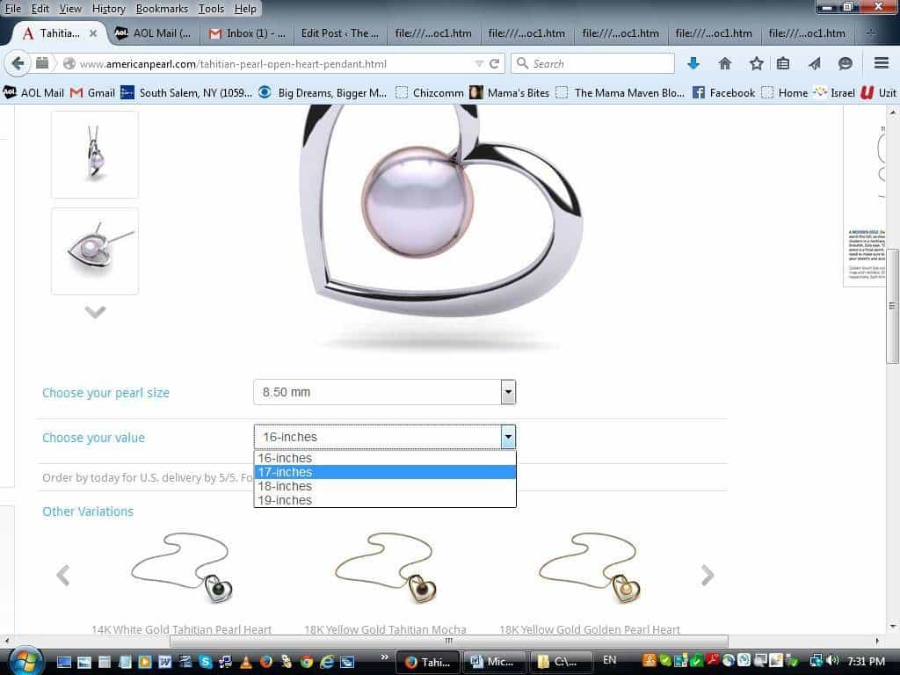Click the volume speaker icon in the tray

click(834, 661)
